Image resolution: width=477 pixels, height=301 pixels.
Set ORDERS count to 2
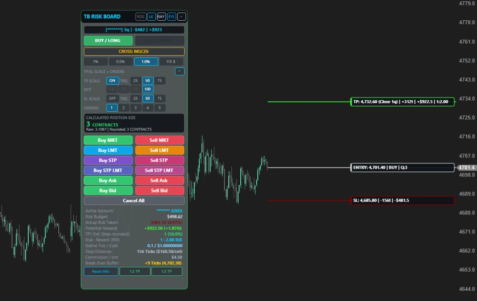(124, 108)
